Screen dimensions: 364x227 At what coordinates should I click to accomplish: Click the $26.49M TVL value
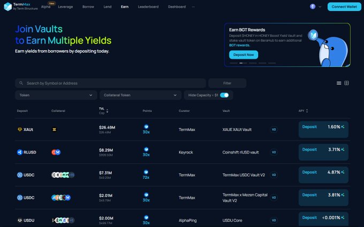pyautogui.click(x=107, y=128)
